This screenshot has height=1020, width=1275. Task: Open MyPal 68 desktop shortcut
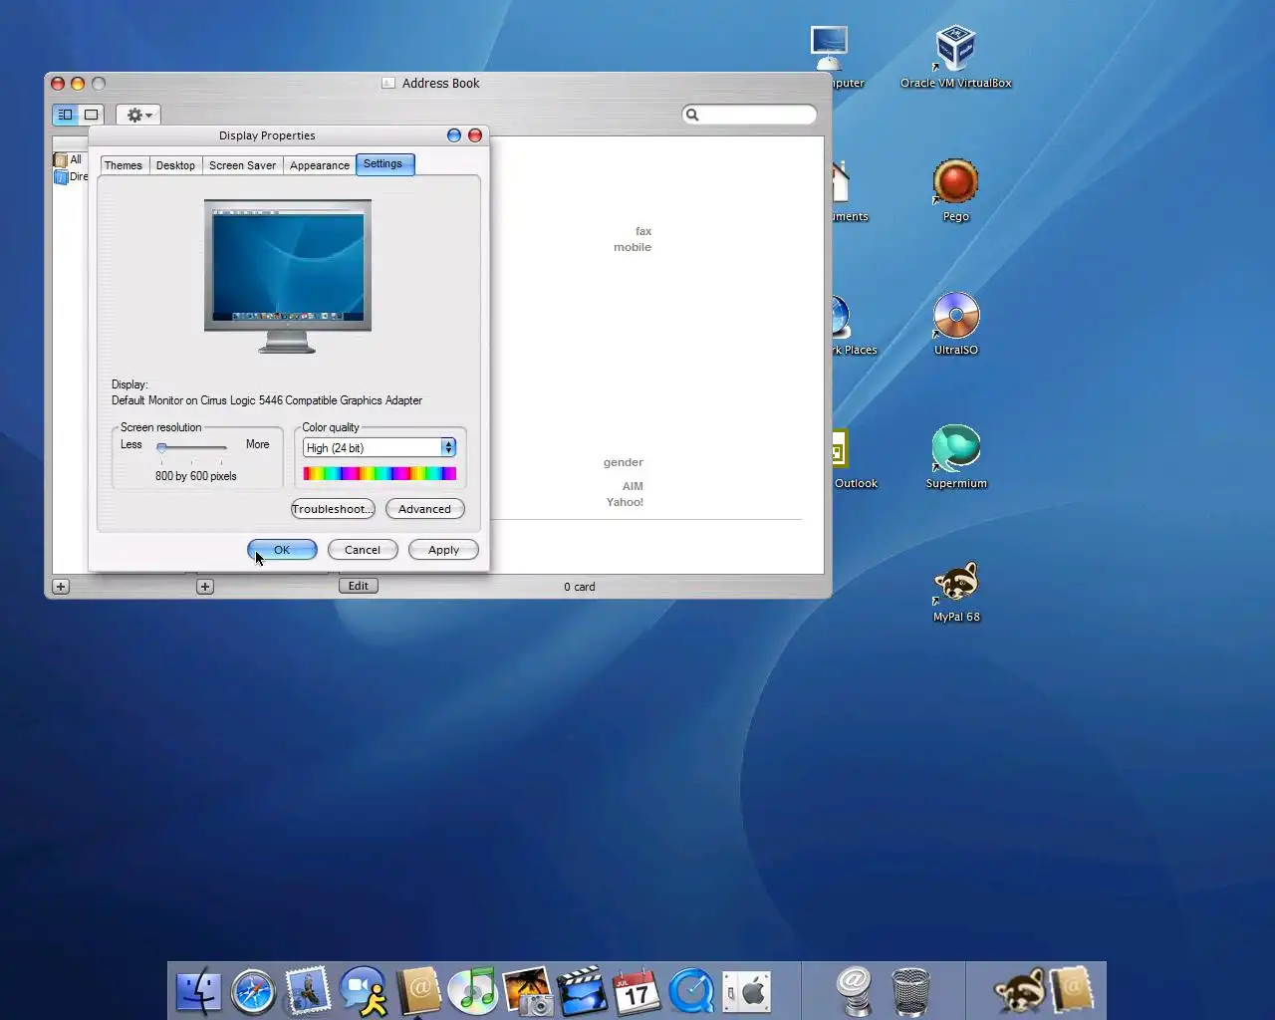[956, 591]
